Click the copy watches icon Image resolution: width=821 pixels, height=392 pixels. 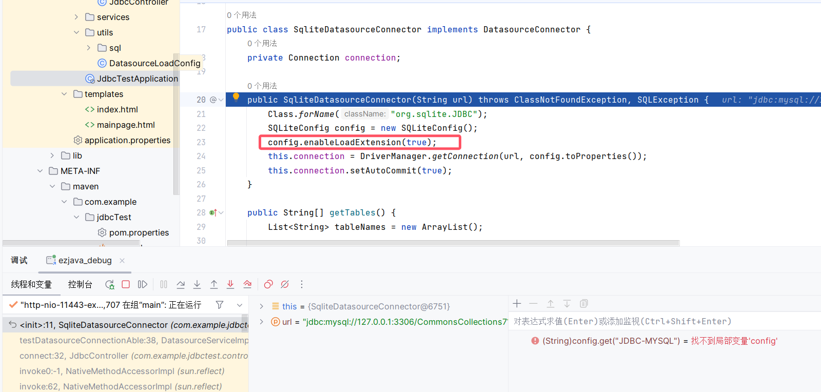[583, 304]
